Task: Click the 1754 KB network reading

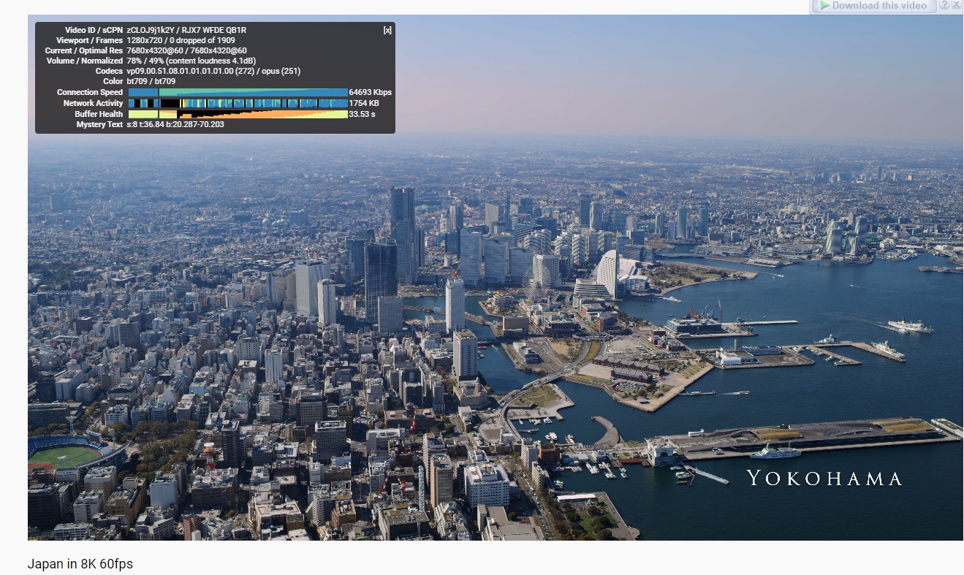Action: click(364, 103)
